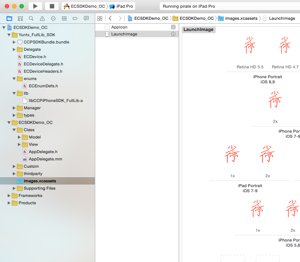Click AppIcon row's type badge icon
The image size is (300, 262).
[173, 27]
